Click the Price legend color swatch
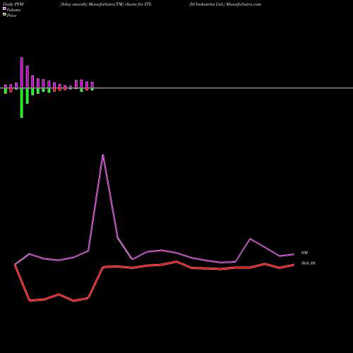 (x=4, y=14)
